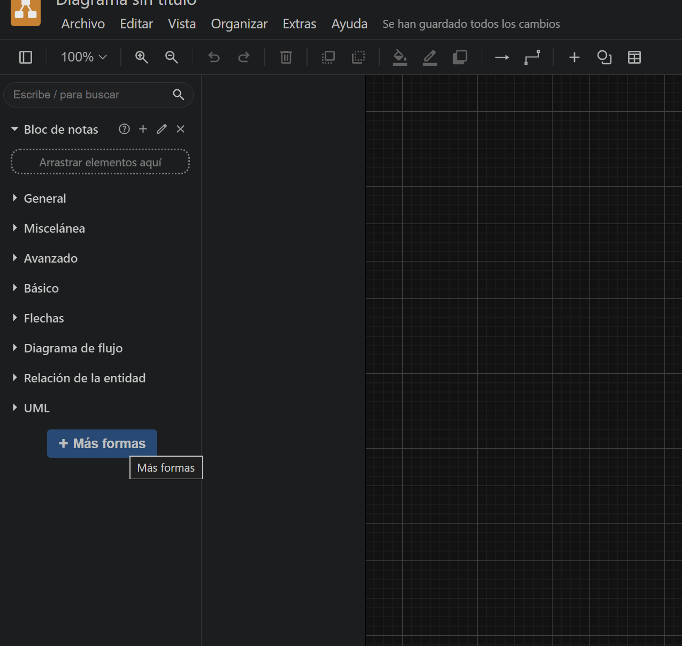The width and height of the screenshot is (682, 646).
Task: Click the insert plus icon in the toolbar
Action: [574, 57]
